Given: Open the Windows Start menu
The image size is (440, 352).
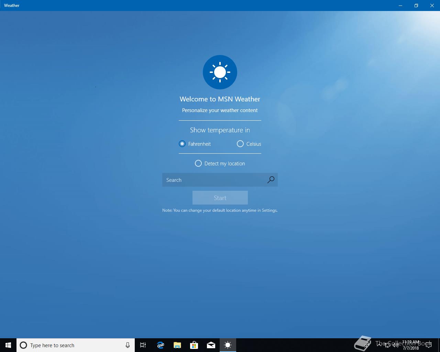Looking at the screenshot, I should 8,345.
